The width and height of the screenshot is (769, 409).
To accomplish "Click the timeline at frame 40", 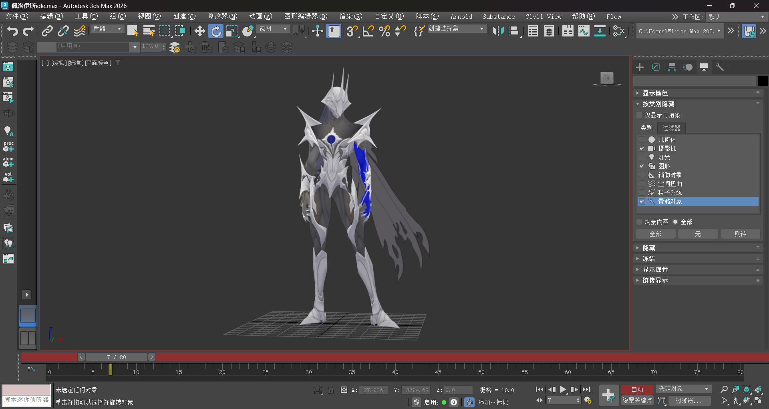I will pos(395,370).
